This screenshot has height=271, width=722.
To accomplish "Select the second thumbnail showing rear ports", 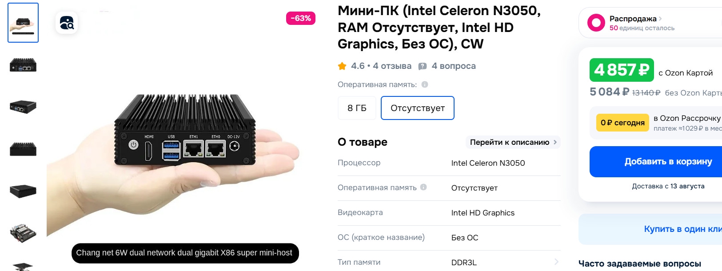I will tap(23, 65).
